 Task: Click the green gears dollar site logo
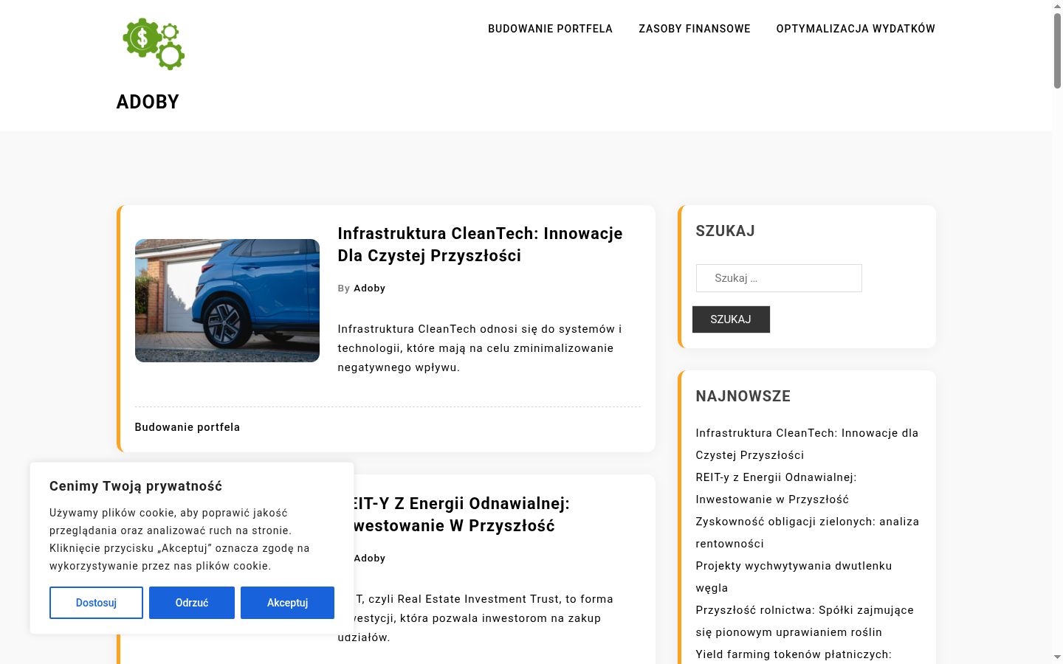point(154,44)
